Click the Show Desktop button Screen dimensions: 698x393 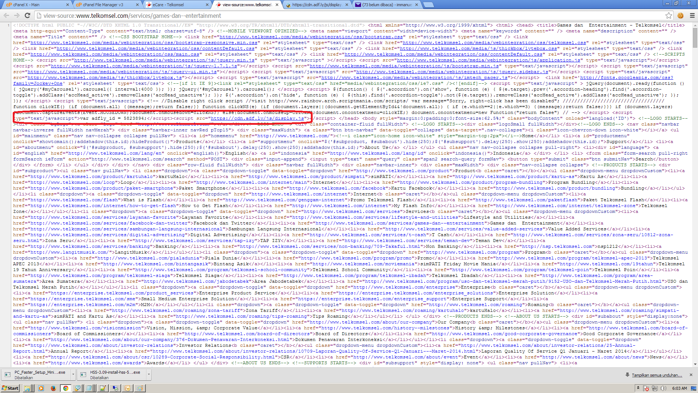694,388
